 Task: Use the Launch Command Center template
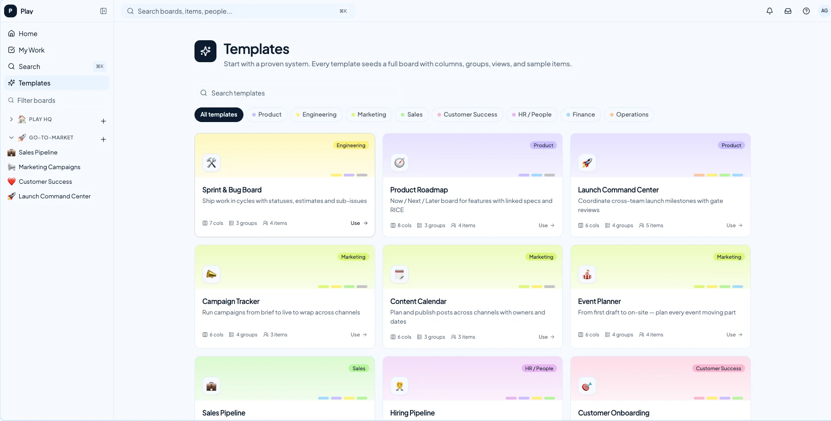(735, 225)
